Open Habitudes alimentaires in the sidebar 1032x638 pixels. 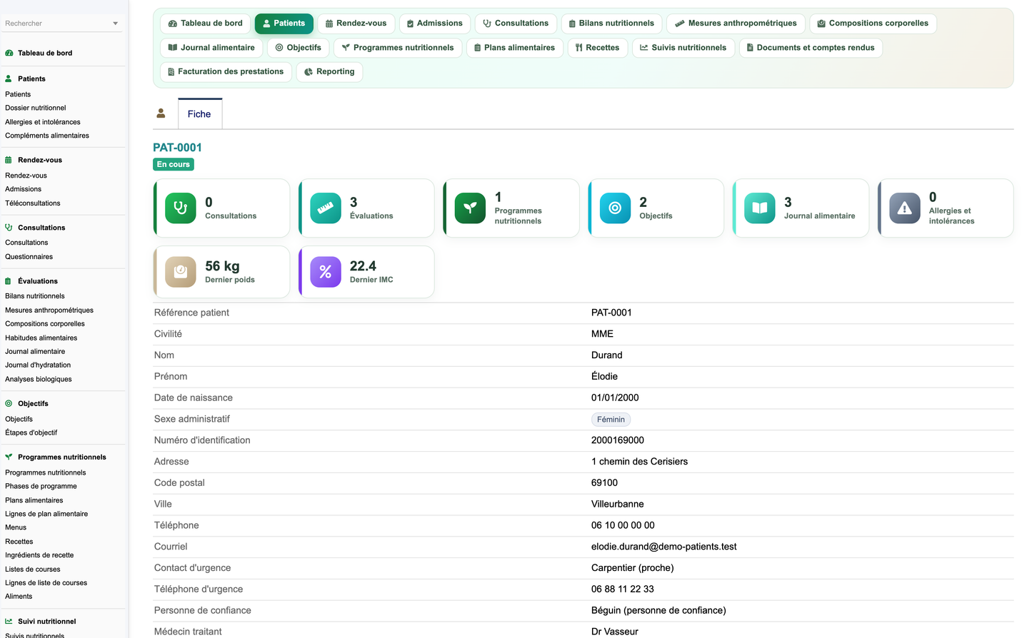41,338
